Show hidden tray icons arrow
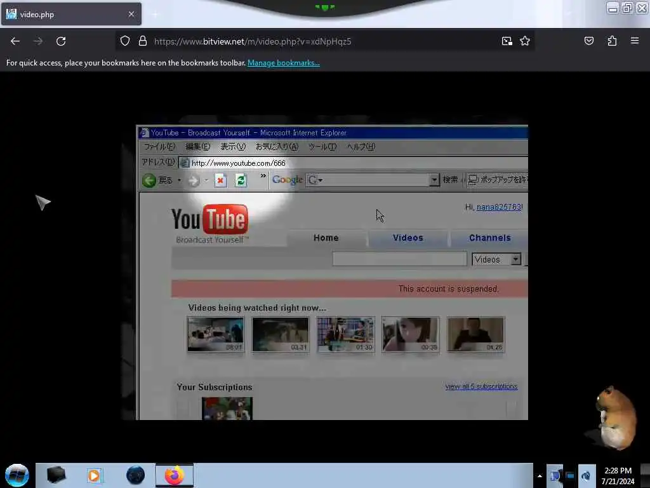 pyautogui.click(x=540, y=476)
